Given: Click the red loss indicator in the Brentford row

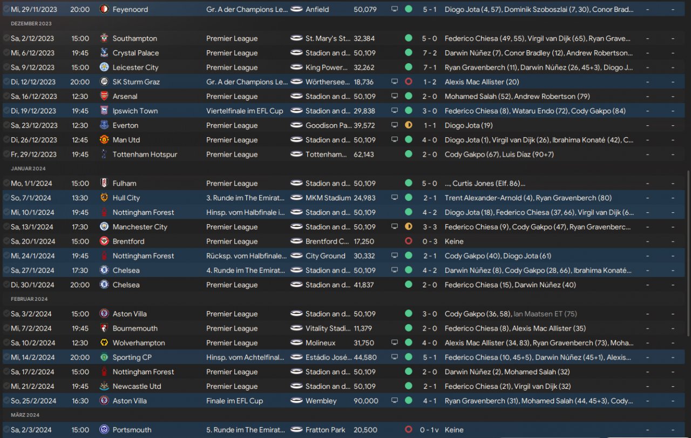Looking at the screenshot, I should [x=409, y=241].
